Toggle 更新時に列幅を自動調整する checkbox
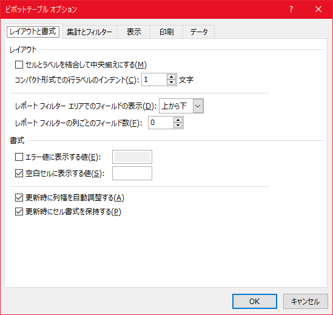 point(19,198)
